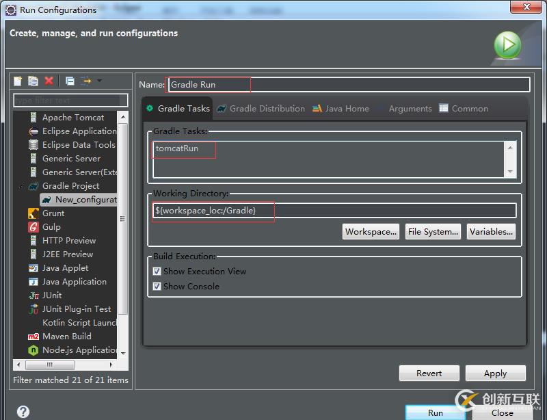
Task: Open filter options dropdown arrow
Action: (x=99, y=81)
